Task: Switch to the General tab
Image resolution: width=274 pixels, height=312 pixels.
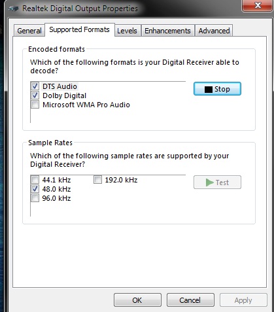Action: 29,31
